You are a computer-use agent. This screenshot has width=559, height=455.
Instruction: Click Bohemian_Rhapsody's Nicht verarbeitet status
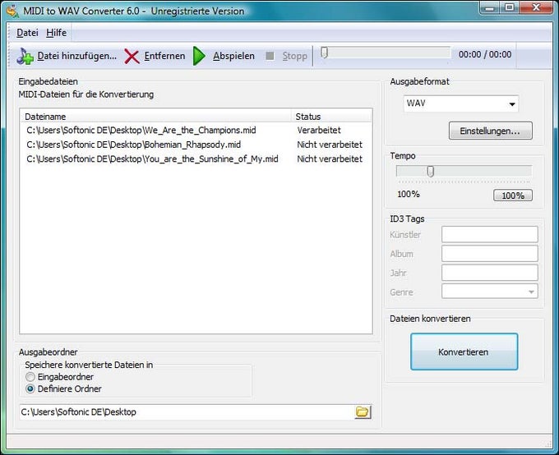[330, 145]
